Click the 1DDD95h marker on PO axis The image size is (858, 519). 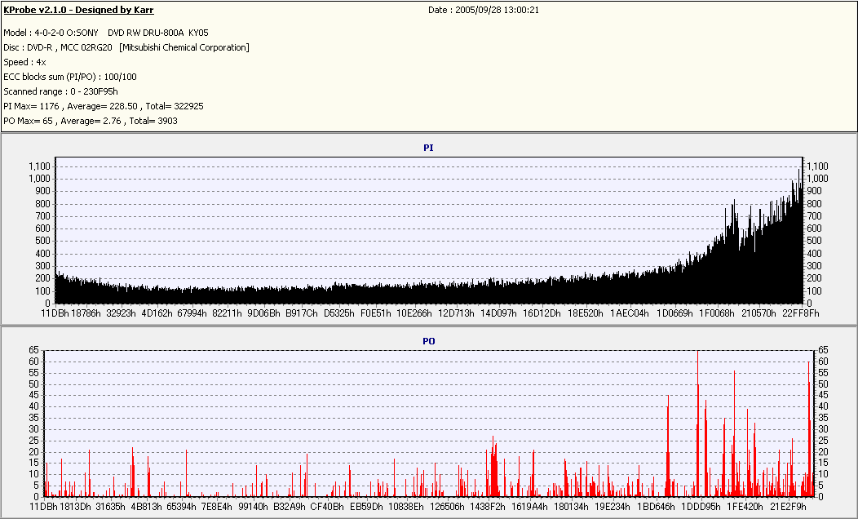(701, 507)
